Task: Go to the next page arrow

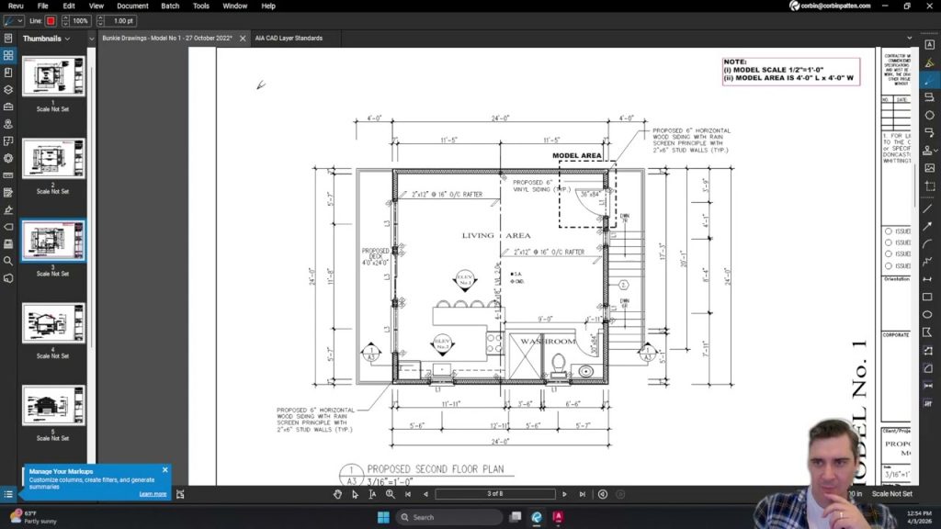Action: (x=564, y=494)
